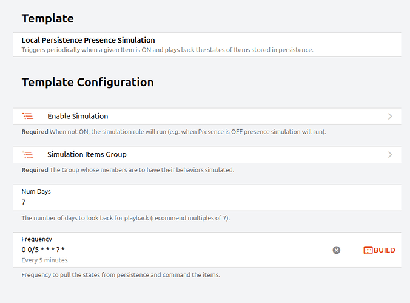
Task: Click the list icon beside Simulation Items Group
Action: (28, 154)
